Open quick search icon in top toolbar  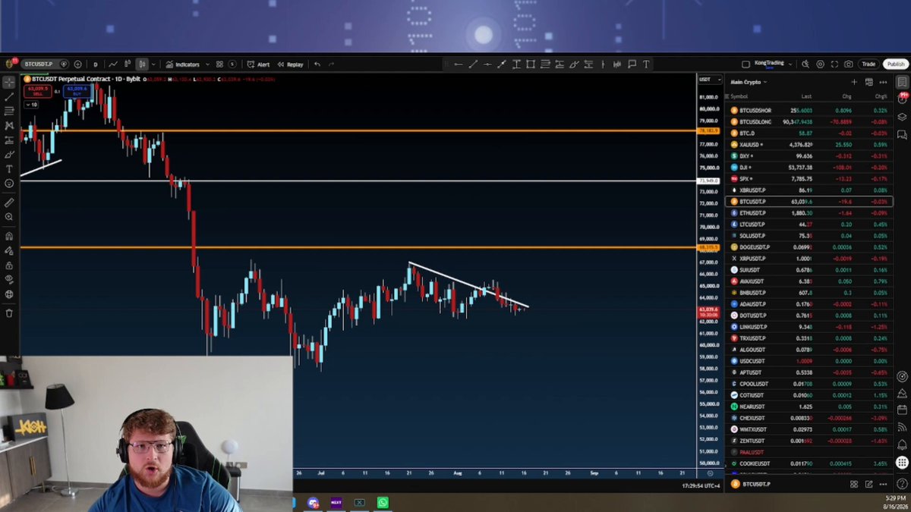click(805, 64)
